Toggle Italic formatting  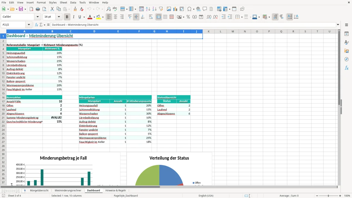point(74,17)
